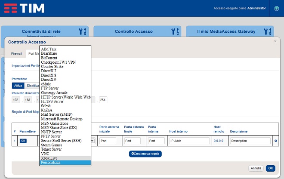The height and width of the screenshot is (179, 284).
Task: Click the Host interno IP Addr field
Action: coord(189,141)
